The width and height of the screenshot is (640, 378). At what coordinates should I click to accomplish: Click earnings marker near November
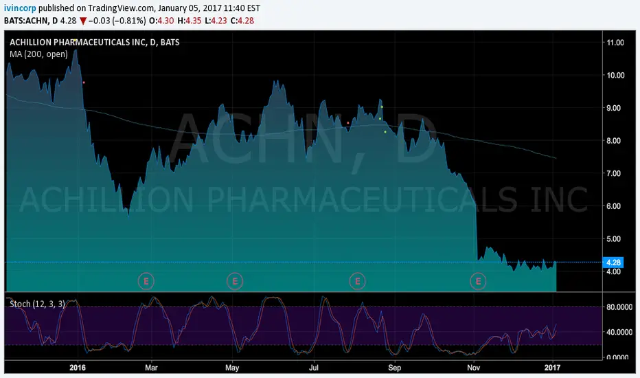tap(478, 281)
